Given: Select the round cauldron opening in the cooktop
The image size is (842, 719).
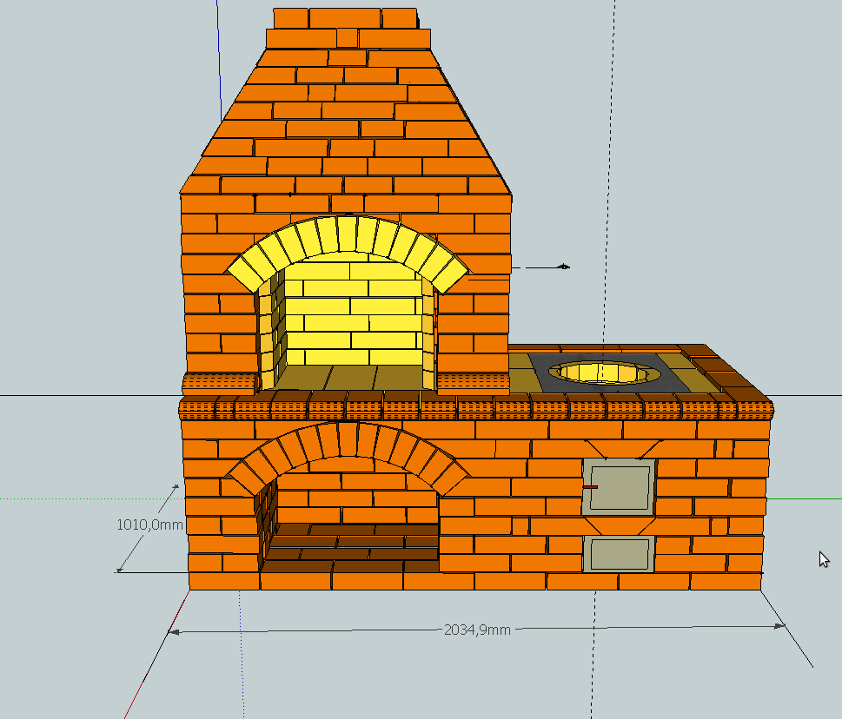Looking at the screenshot, I should [601, 372].
